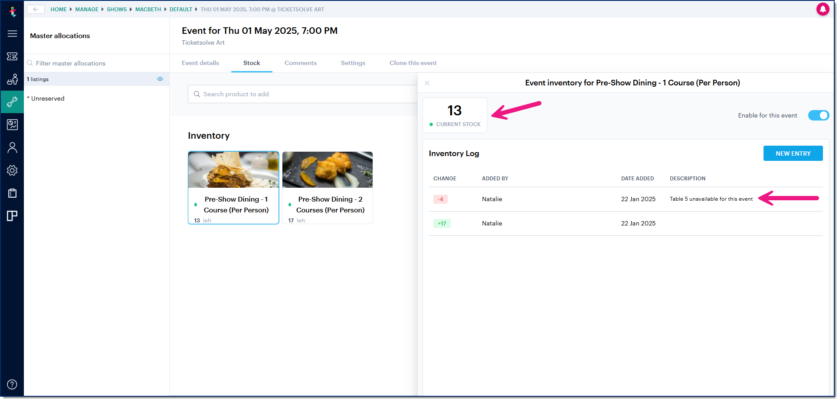Viewport: 839px width, 401px height.
Task: Click the +17 change badge
Action: coord(442,224)
